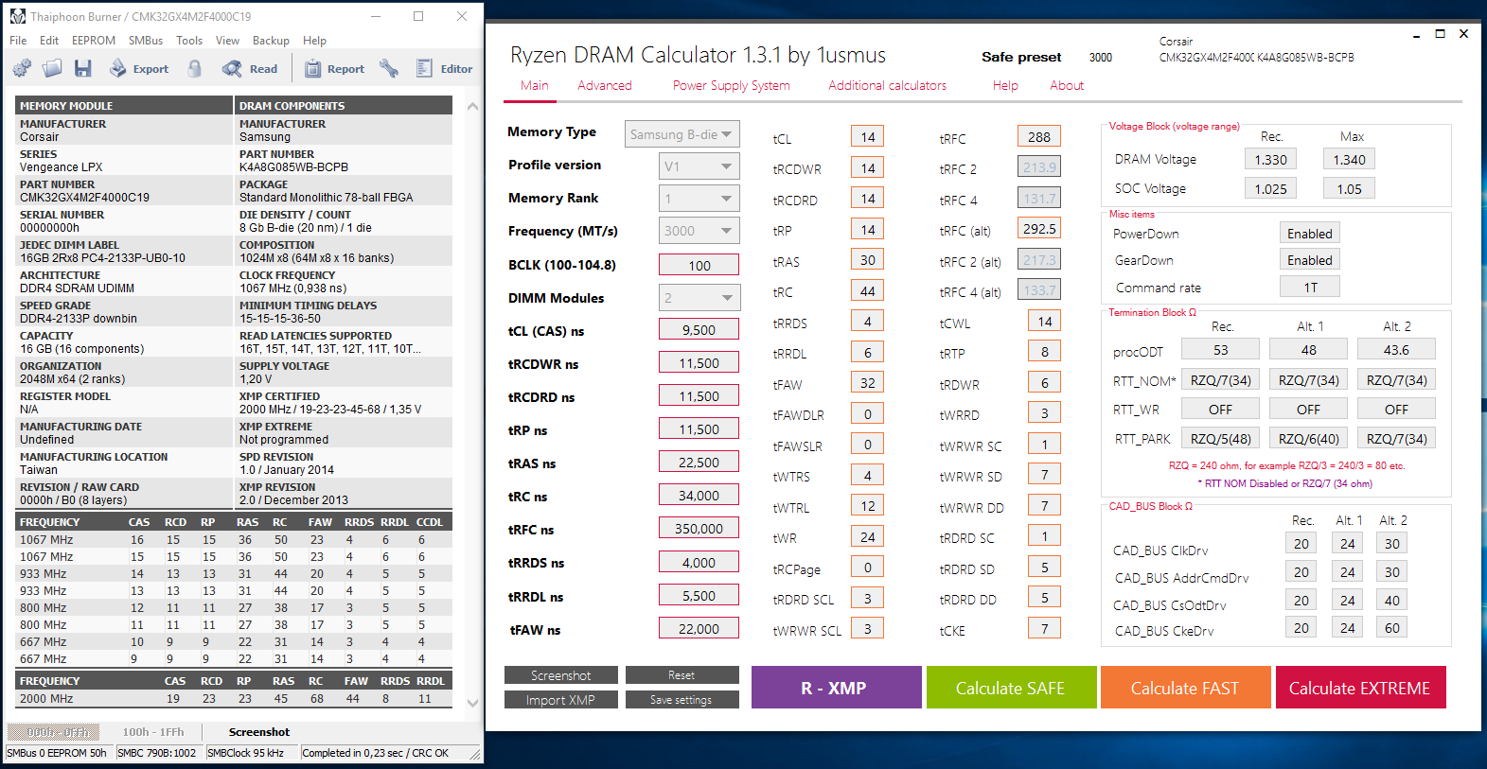The image size is (1487, 769).
Task: Click the scroll down arrow in Thaiphoon report
Action: point(472,703)
